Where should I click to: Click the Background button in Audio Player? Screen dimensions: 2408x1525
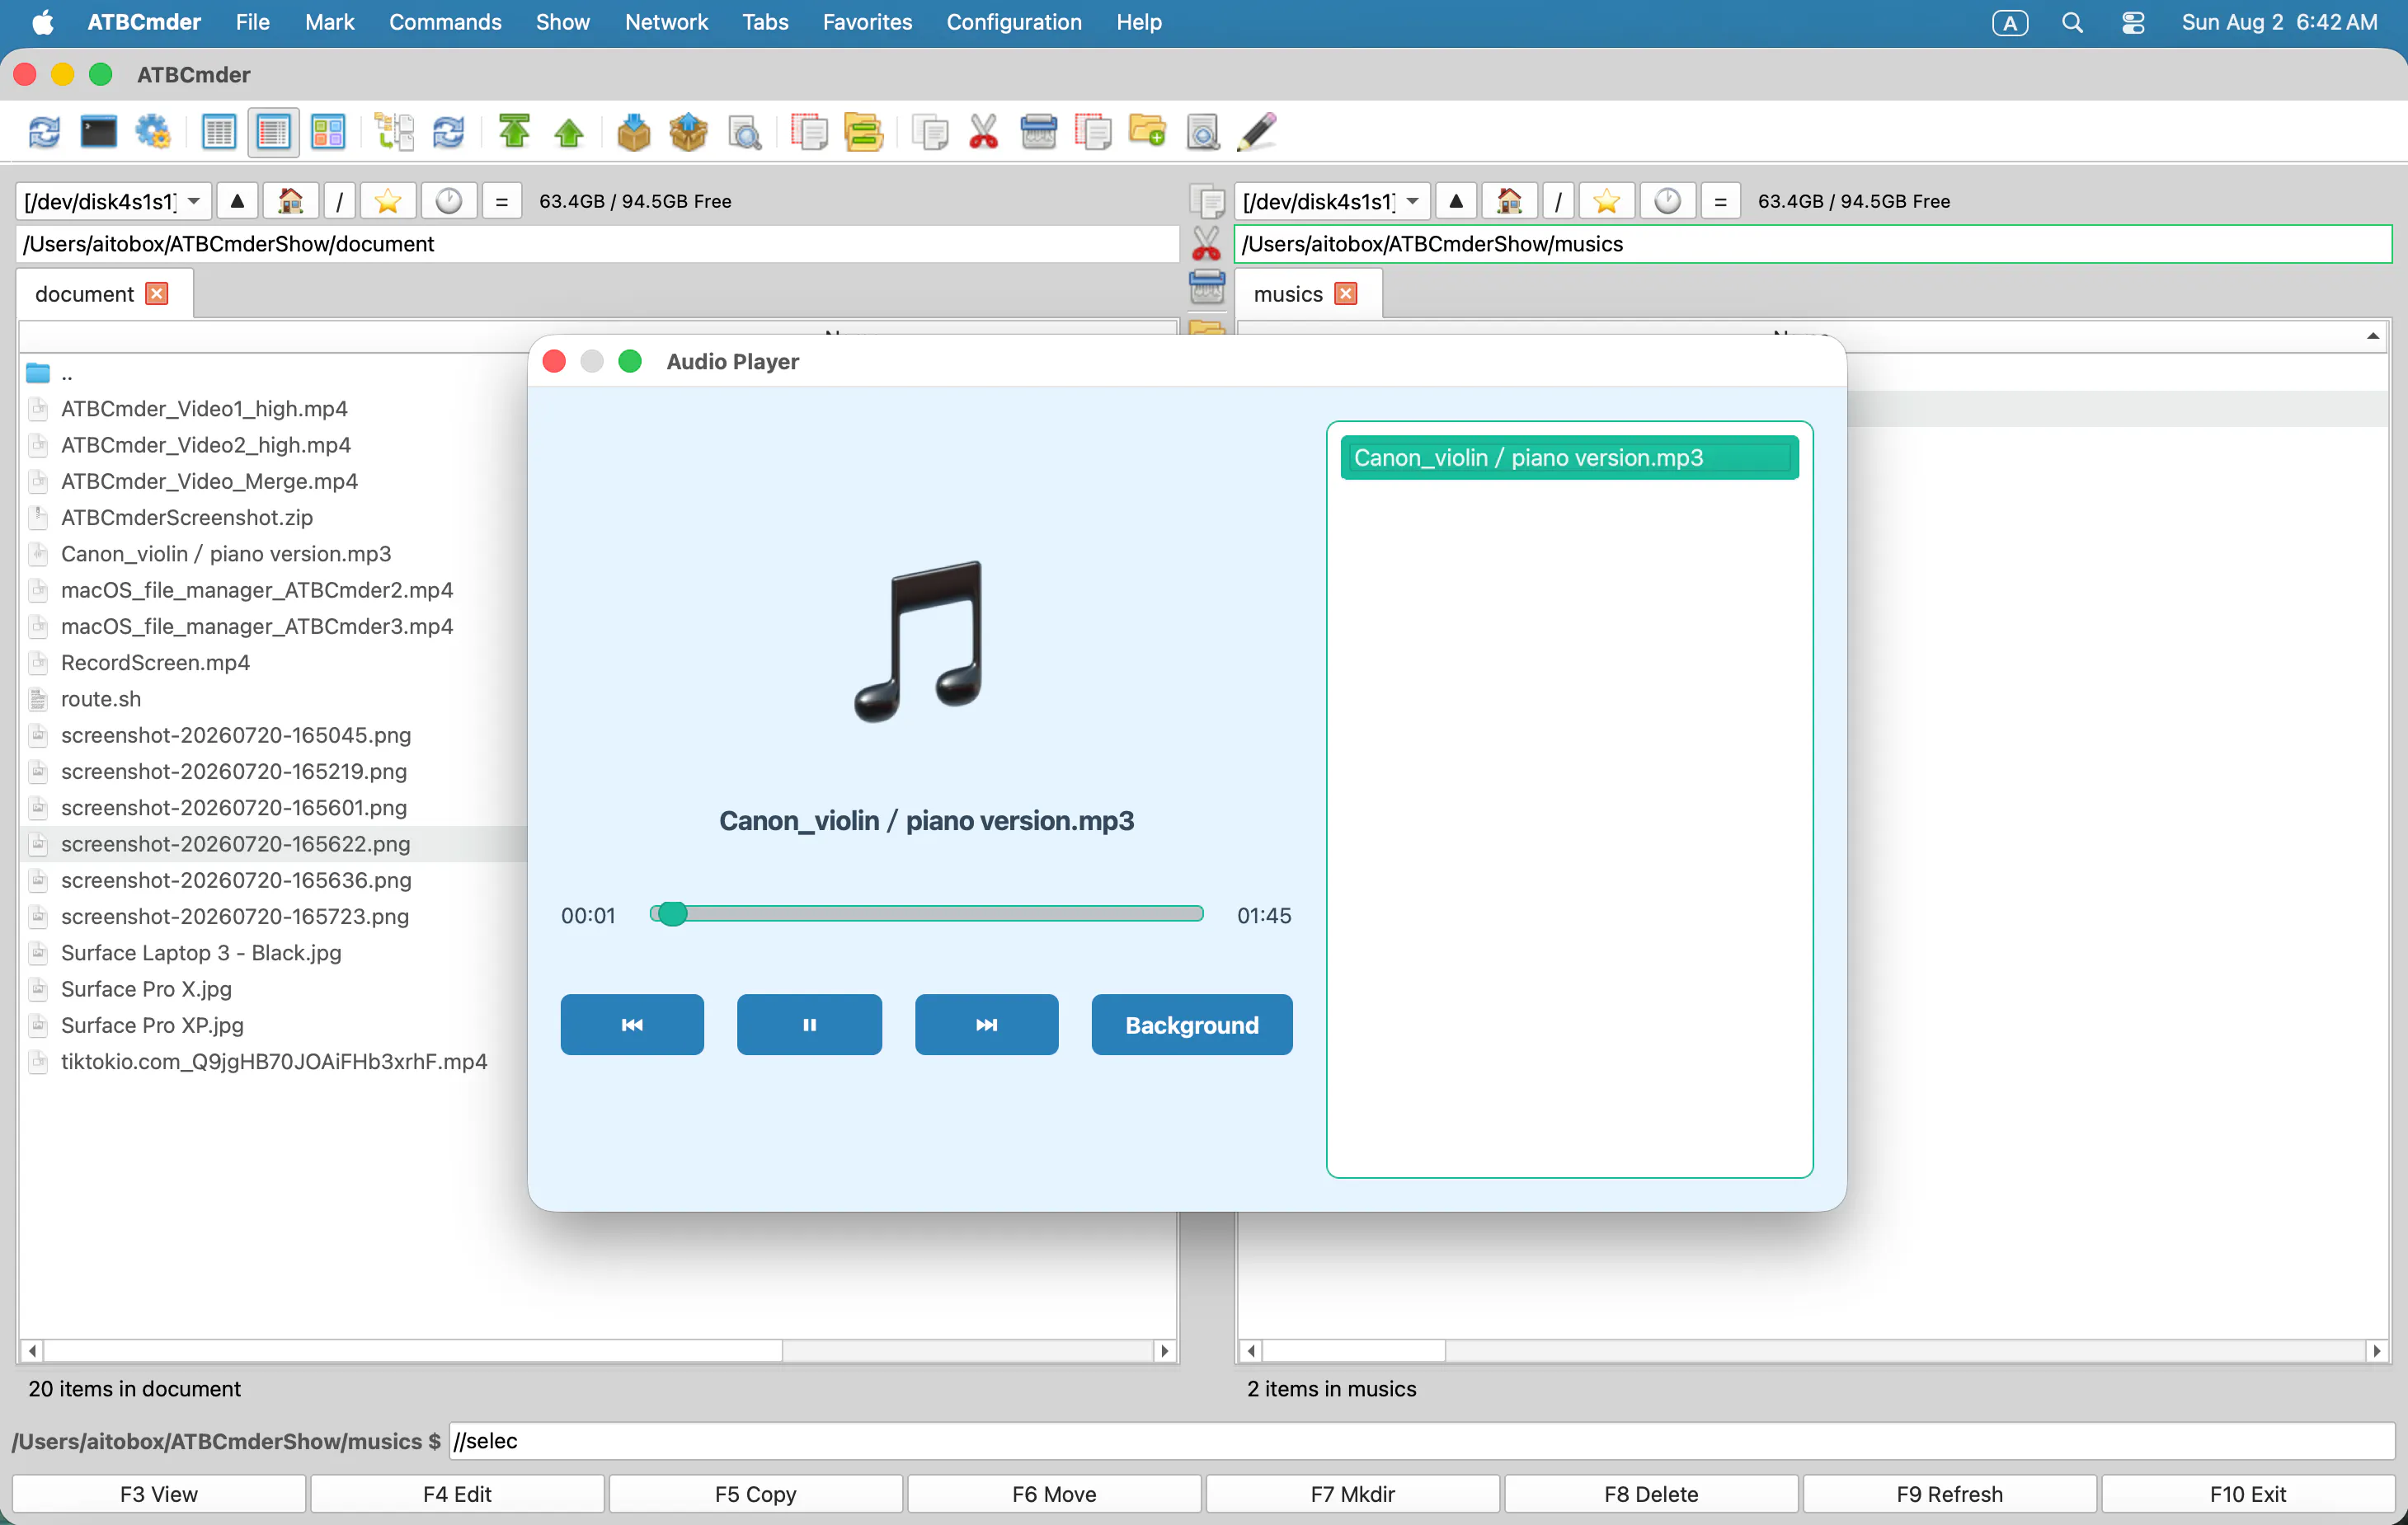coord(1192,1025)
